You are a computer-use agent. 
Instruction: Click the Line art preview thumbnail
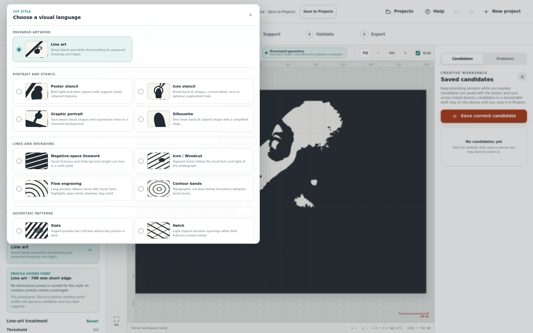[37, 49]
